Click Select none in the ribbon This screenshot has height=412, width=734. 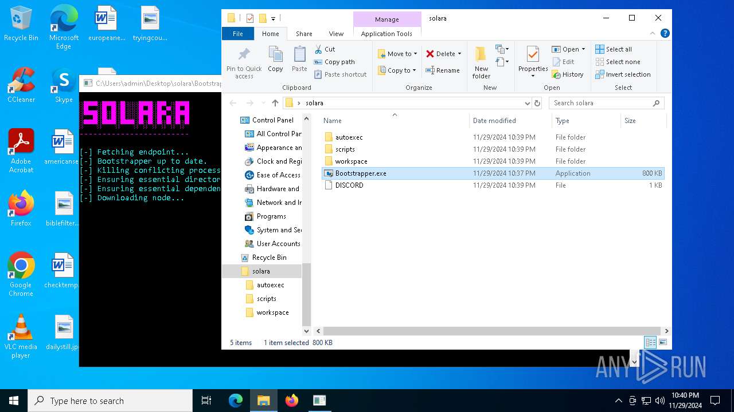(x=618, y=62)
